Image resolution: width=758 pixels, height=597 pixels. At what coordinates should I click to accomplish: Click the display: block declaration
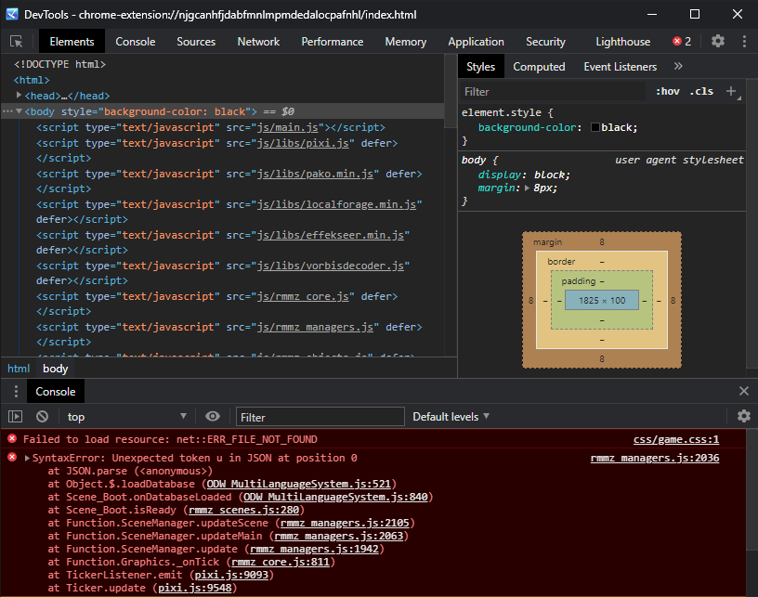524,175
